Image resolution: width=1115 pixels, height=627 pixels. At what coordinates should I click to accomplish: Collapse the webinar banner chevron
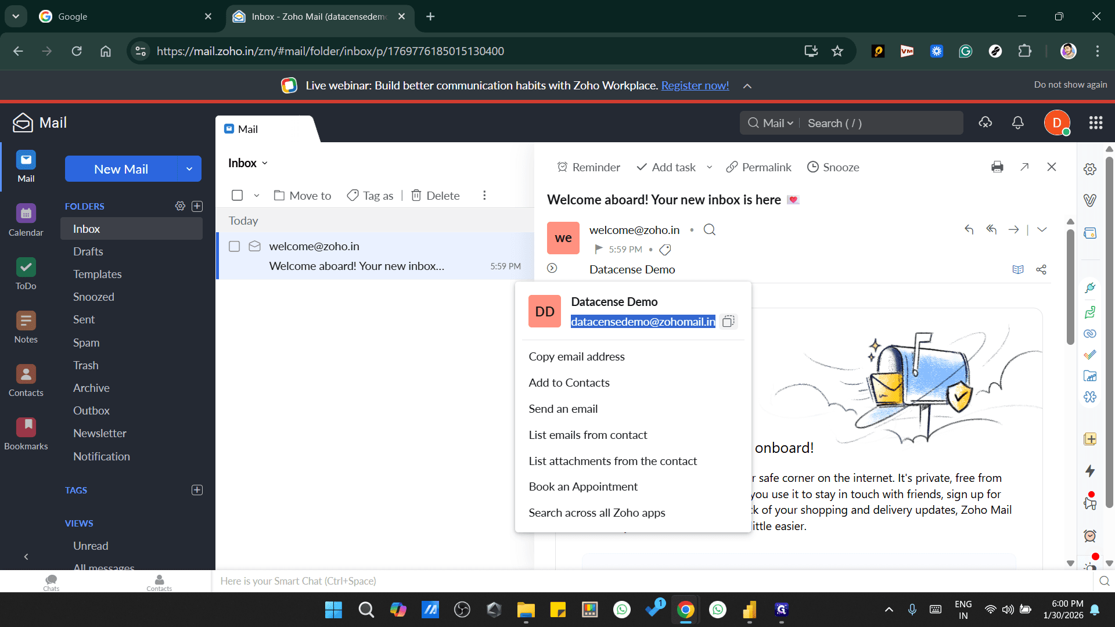coord(747,86)
